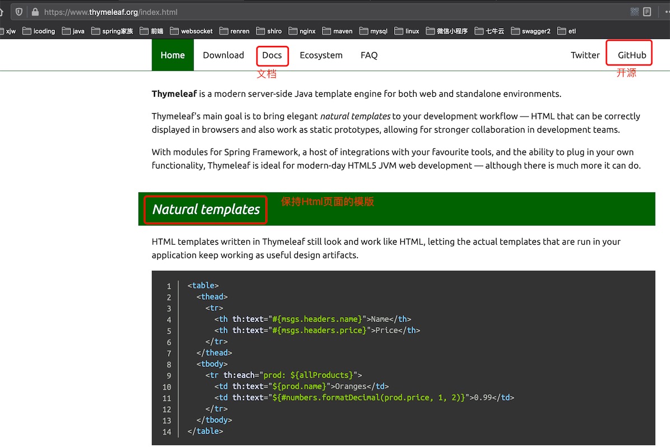Expand the 微信小程序 bookmark folder
Viewport: 670px width, 447px height.
(447, 31)
